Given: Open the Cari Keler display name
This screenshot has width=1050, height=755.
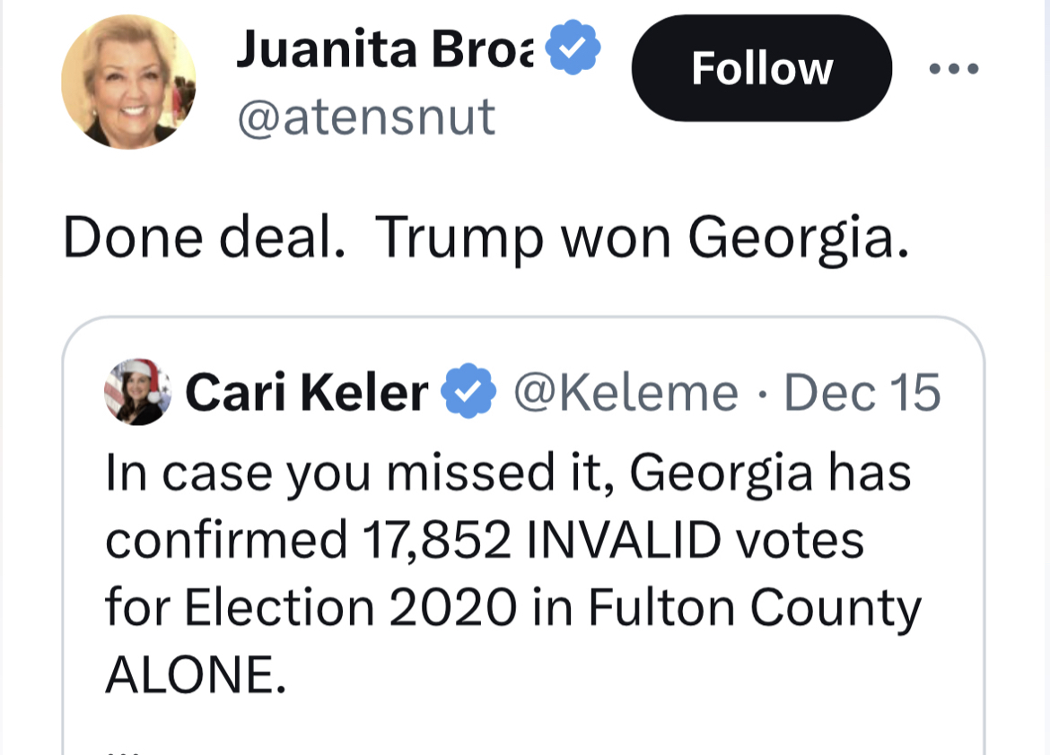Looking at the screenshot, I should point(306,393).
